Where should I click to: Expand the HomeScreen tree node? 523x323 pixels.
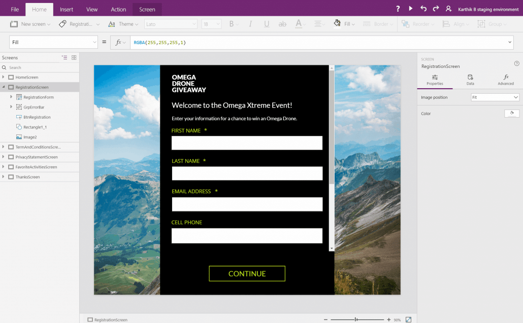tap(4, 77)
